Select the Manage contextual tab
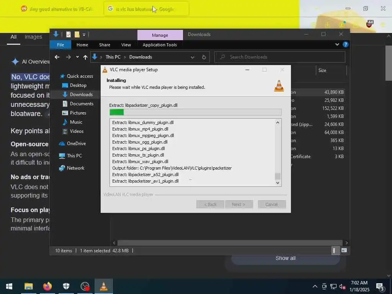 (x=160, y=35)
